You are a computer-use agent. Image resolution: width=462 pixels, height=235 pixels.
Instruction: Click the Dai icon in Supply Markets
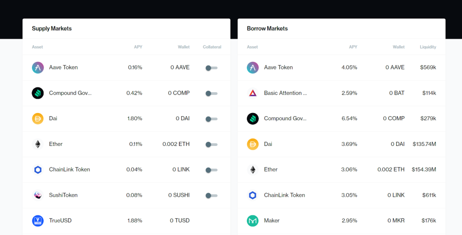[x=37, y=118]
